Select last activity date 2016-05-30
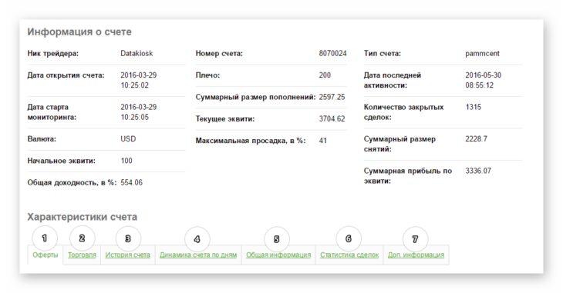The image size is (563, 293). click(484, 75)
